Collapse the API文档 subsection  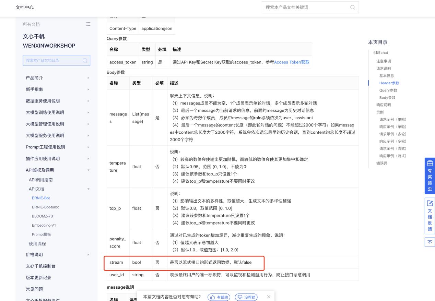click(x=88, y=189)
